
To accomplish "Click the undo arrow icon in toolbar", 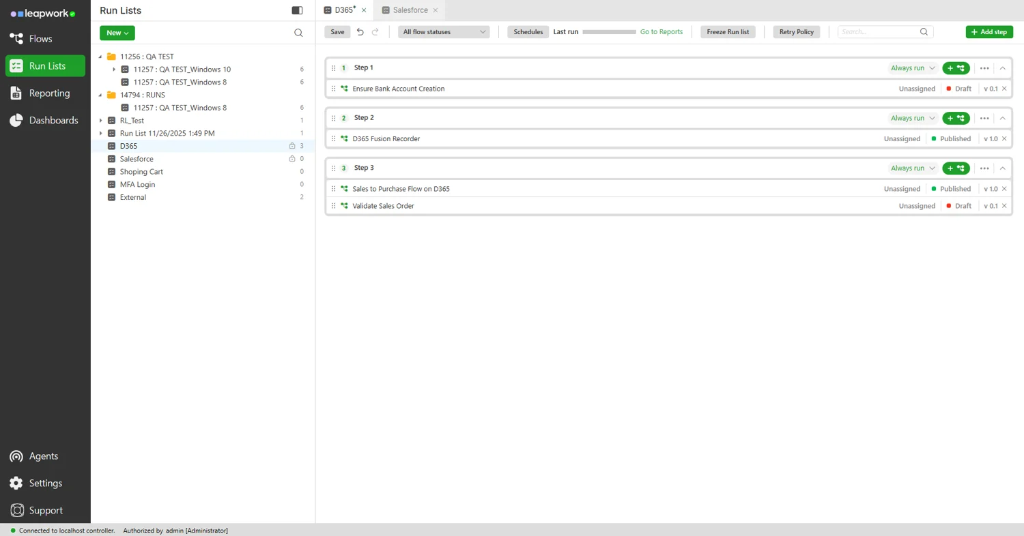I will click(360, 32).
